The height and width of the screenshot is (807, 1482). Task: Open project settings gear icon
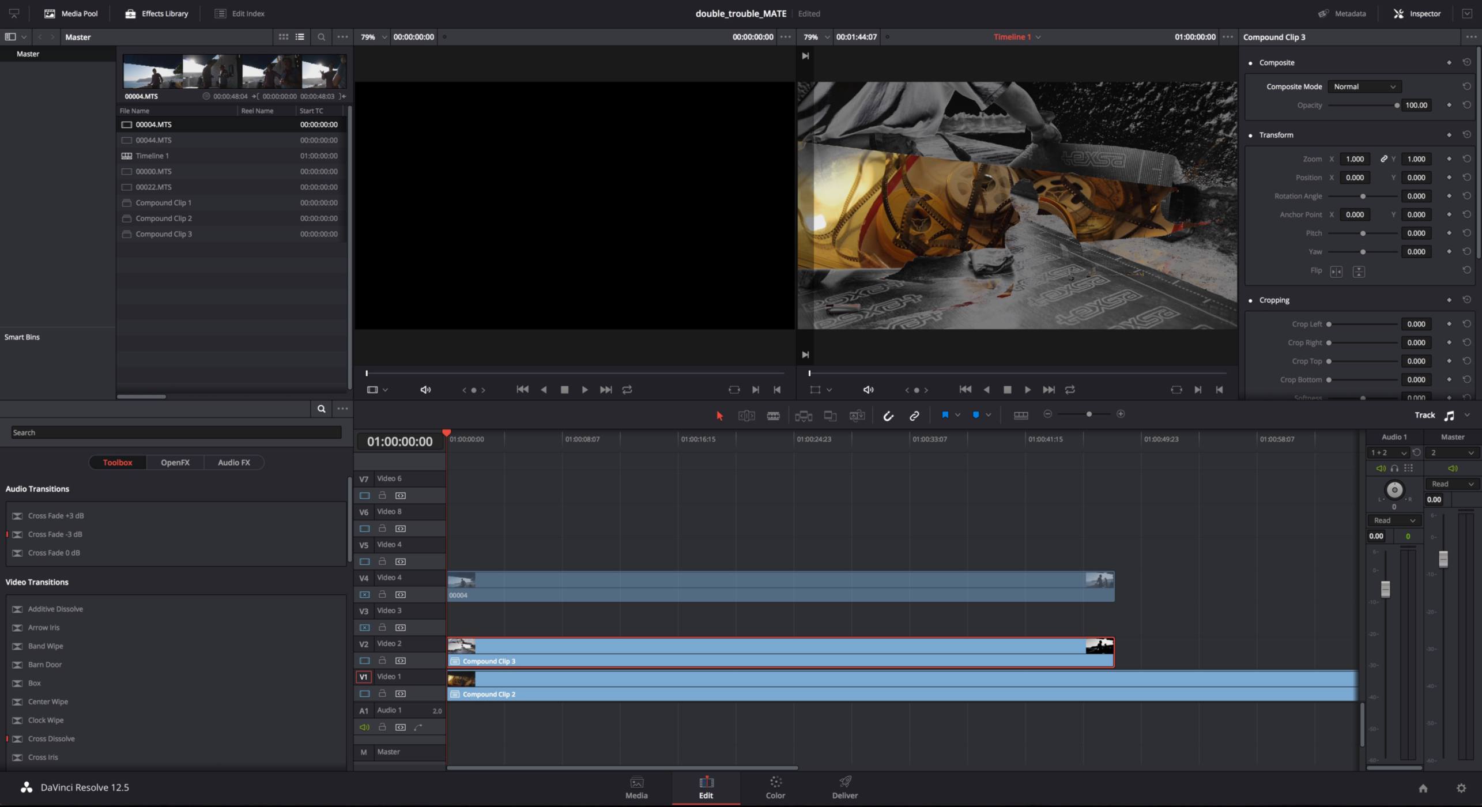[x=1461, y=788]
